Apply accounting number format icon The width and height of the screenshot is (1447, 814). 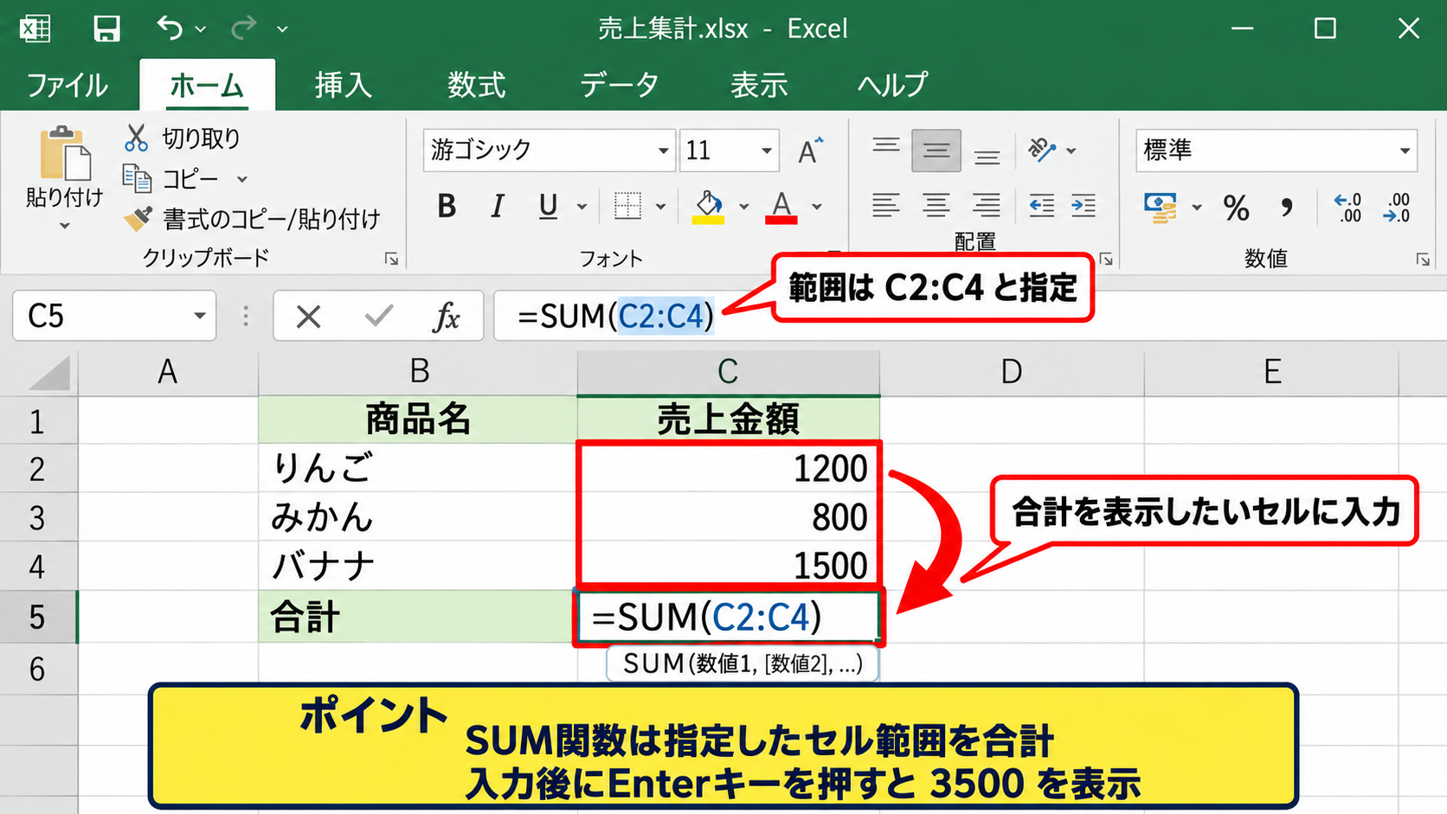(1161, 208)
